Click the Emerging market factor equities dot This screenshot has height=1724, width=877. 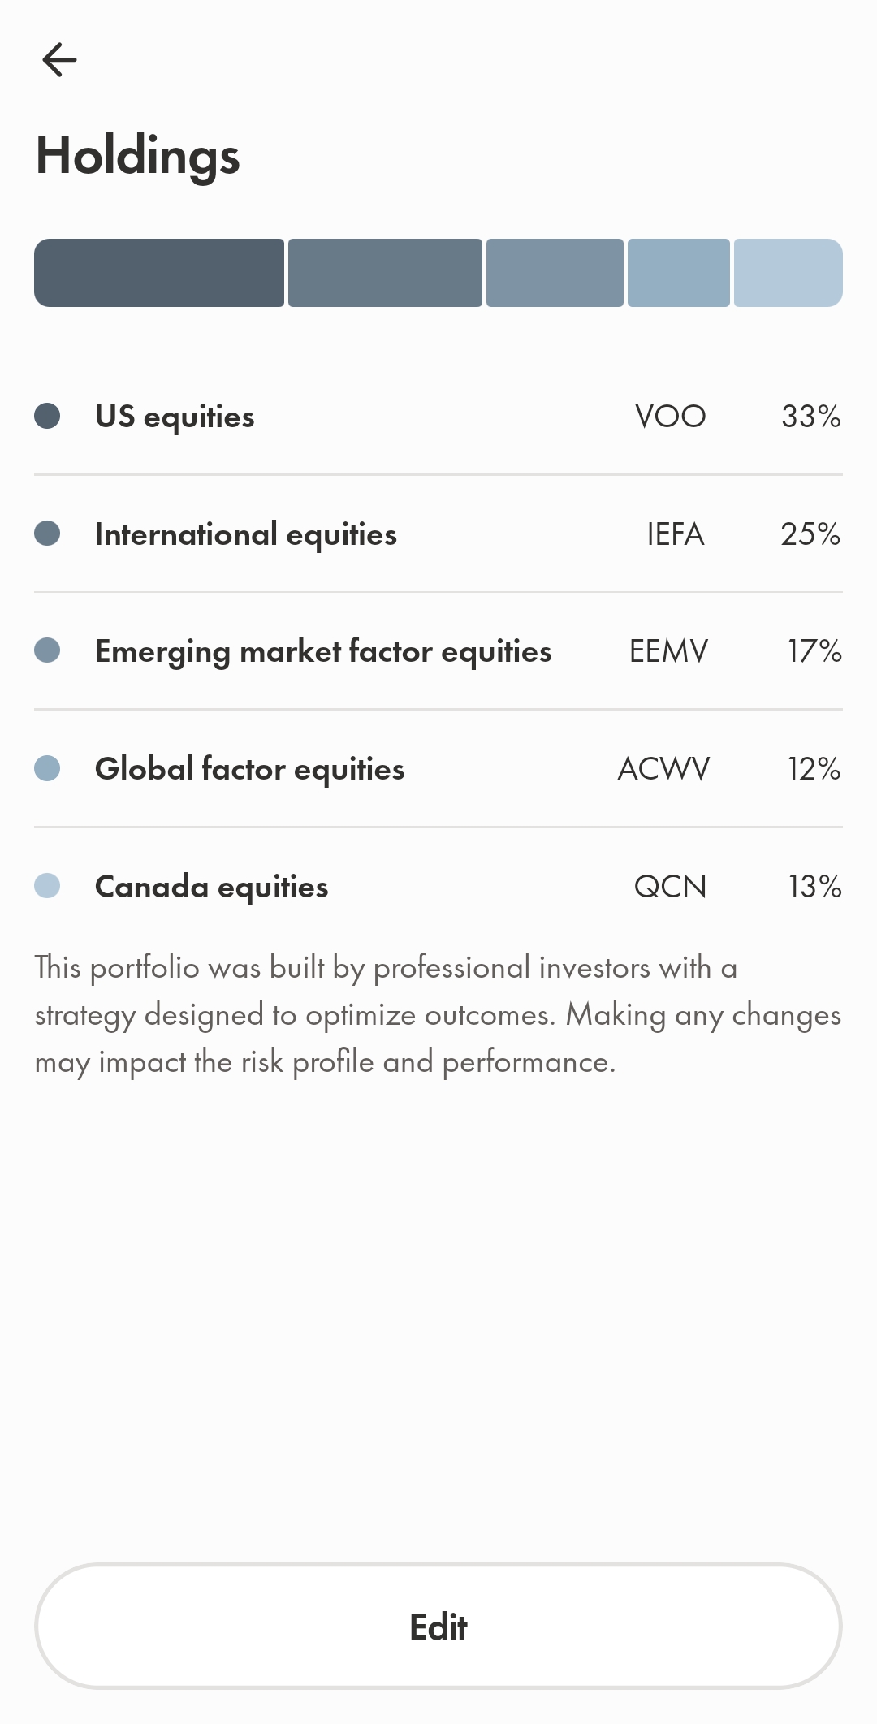(47, 650)
